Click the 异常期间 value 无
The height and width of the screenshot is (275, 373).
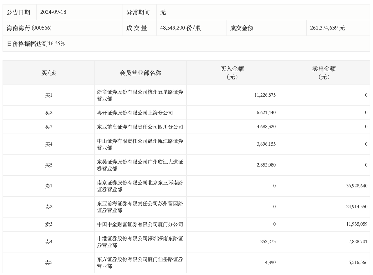163,12
